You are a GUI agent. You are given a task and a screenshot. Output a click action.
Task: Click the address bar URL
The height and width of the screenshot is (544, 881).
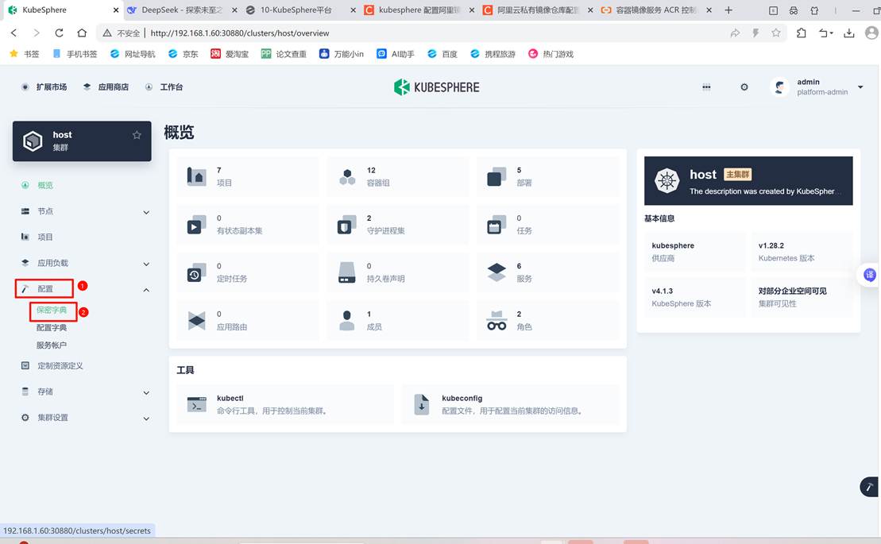[240, 33]
